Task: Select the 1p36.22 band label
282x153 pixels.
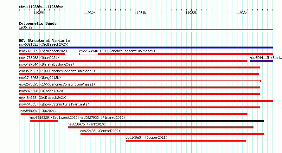Action: [26, 27]
